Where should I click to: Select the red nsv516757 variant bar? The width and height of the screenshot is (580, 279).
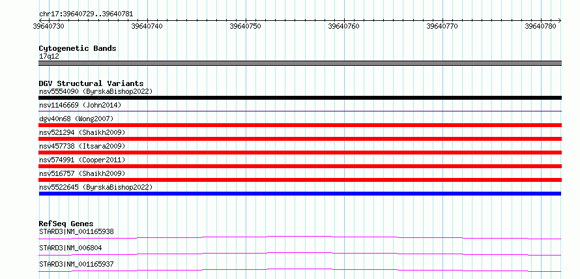pos(300,180)
